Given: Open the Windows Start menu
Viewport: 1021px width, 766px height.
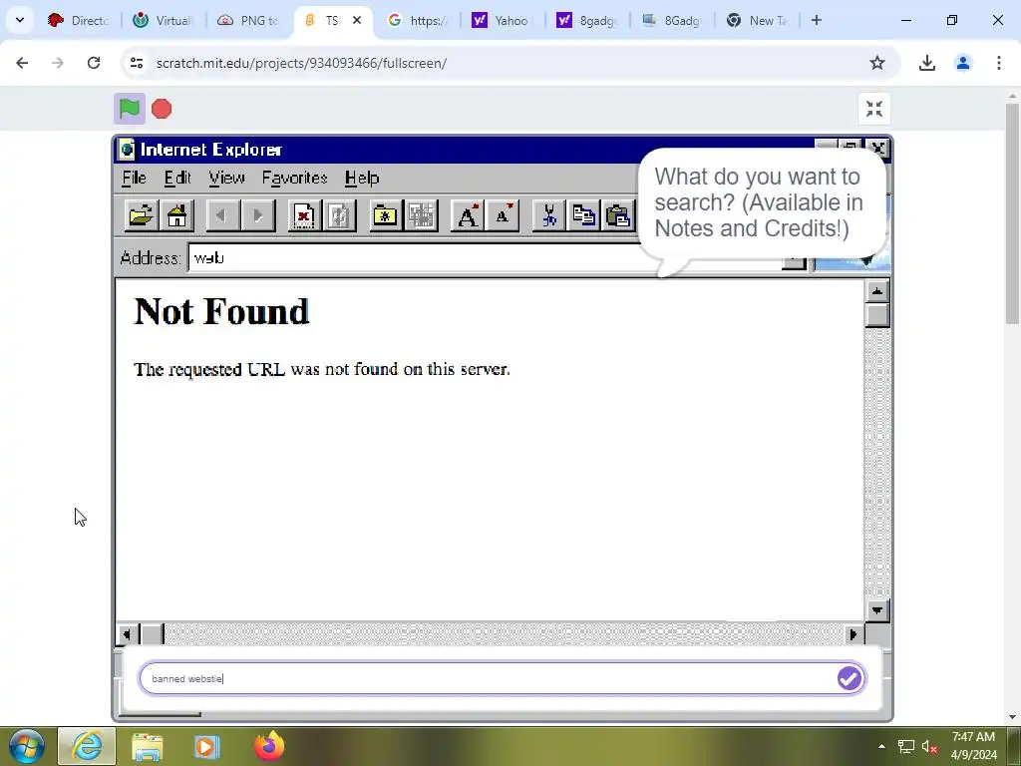Looking at the screenshot, I should (27, 746).
